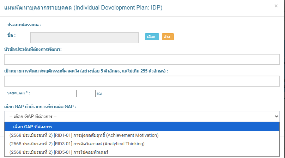Choose [RID5-01] การใช้คอมพิวเตอร์ option
Screen dimensions: 285x158
[142, 152]
